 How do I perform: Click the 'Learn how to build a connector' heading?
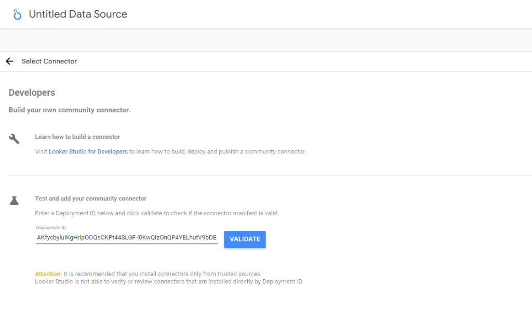77,137
